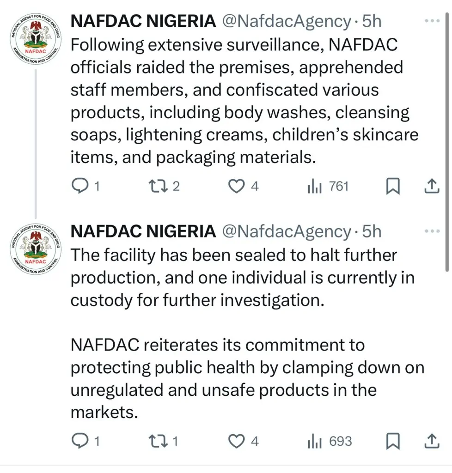Viewport: 452px width, 473px height.
Task: Open NAFDAC NIGERIA profile name in first tweet
Action: pyautogui.click(x=143, y=21)
